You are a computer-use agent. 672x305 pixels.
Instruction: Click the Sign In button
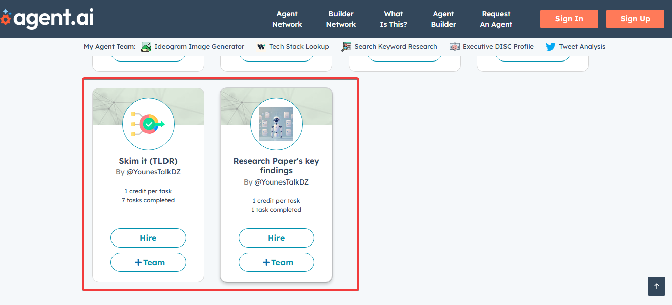[x=569, y=19]
